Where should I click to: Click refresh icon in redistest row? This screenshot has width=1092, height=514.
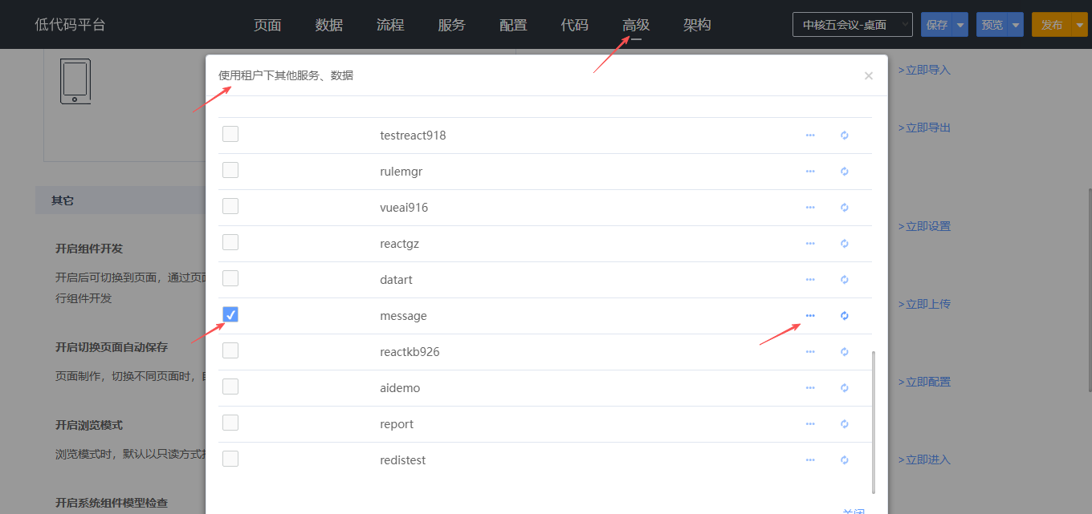coord(844,460)
